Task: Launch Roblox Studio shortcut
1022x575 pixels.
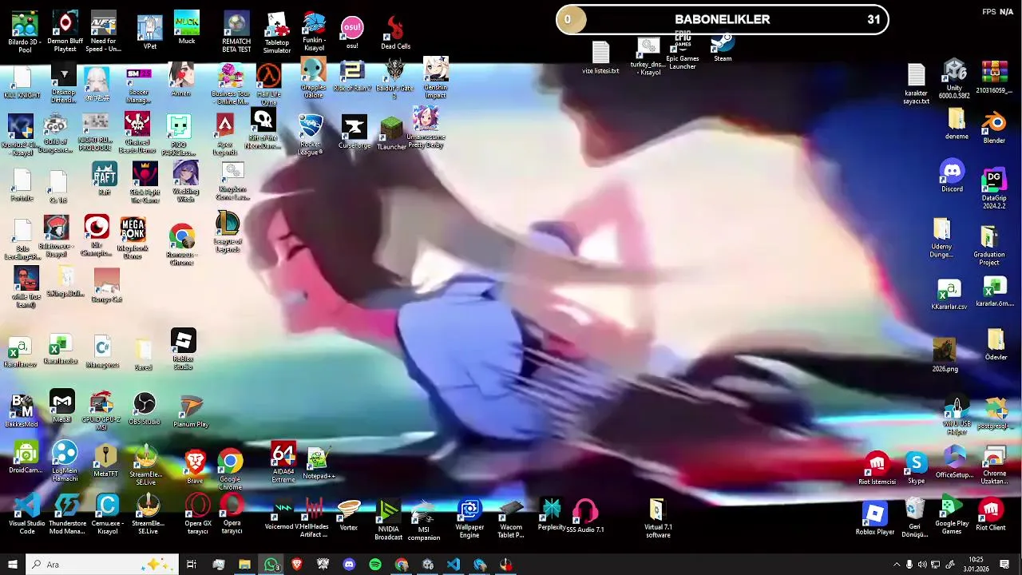Action: tap(183, 349)
